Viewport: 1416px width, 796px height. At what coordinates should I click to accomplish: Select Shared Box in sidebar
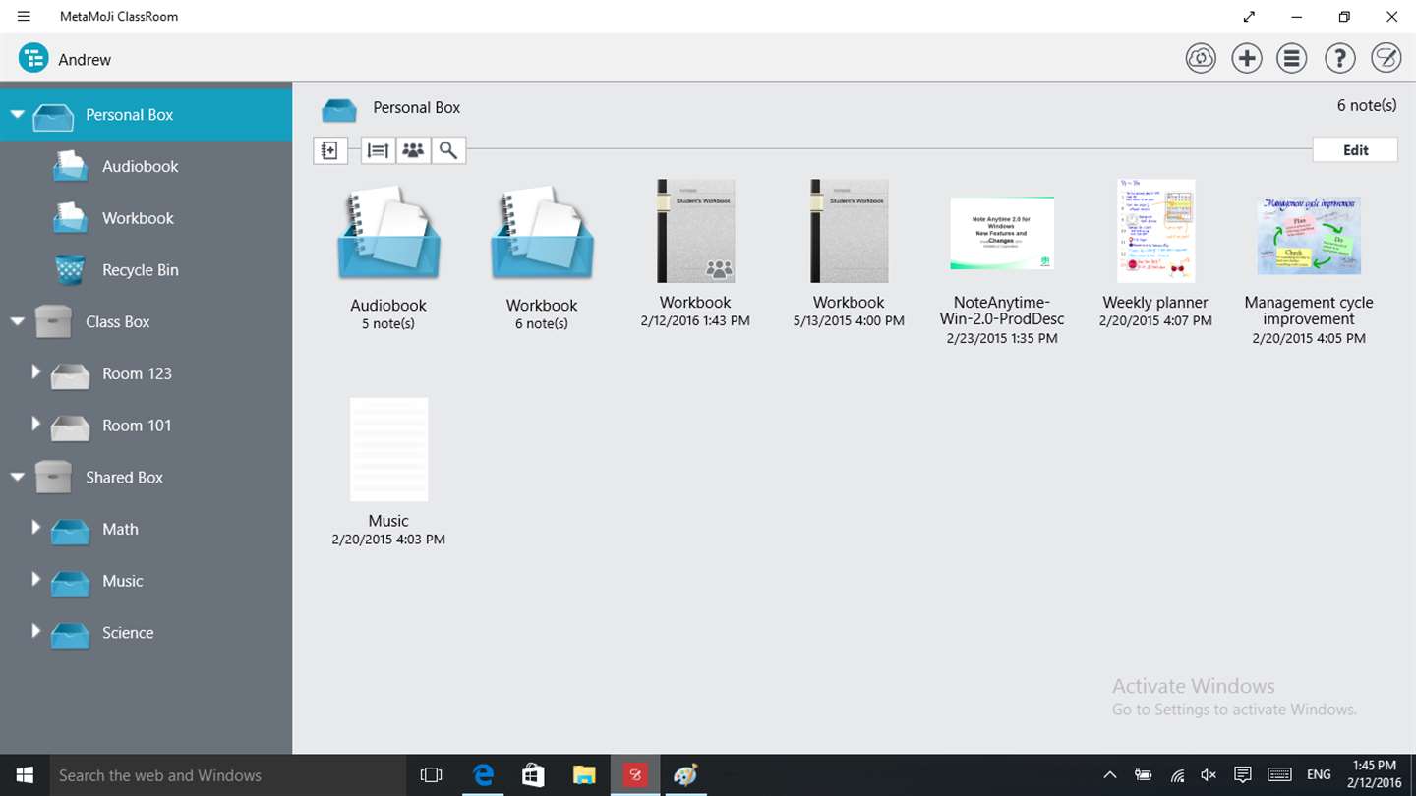(x=147, y=477)
